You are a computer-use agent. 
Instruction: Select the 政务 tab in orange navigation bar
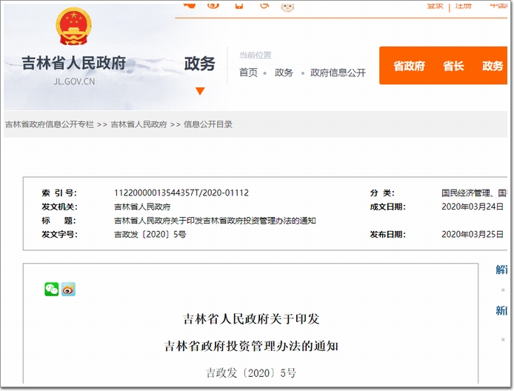coord(493,66)
